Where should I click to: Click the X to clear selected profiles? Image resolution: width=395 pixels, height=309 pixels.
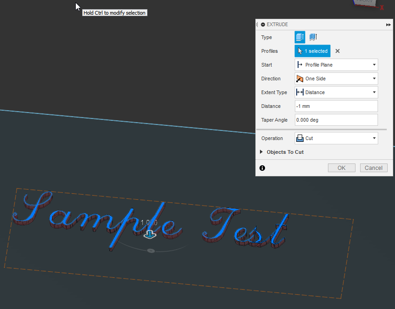(x=337, y=51)
